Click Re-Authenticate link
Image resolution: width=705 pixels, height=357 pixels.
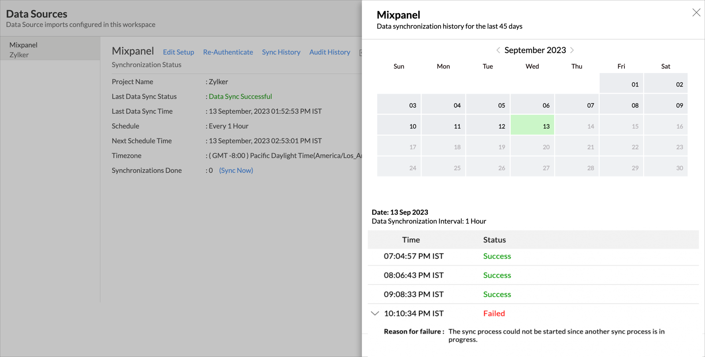click(x=228, y=52)
